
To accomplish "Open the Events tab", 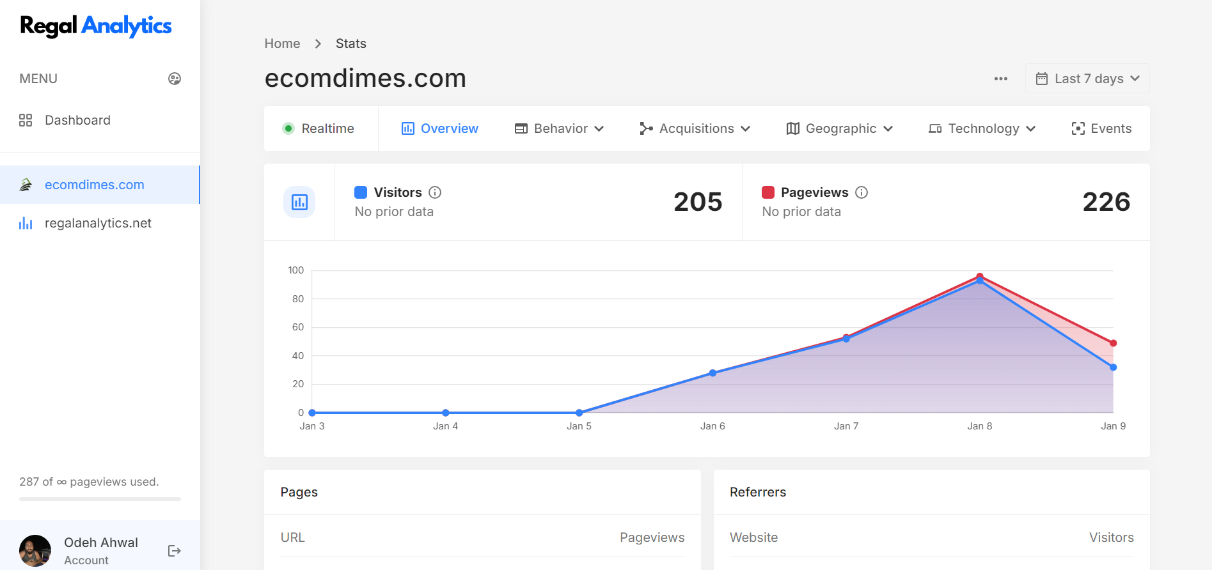I will pyautogui.click(x=1101, y=128).
